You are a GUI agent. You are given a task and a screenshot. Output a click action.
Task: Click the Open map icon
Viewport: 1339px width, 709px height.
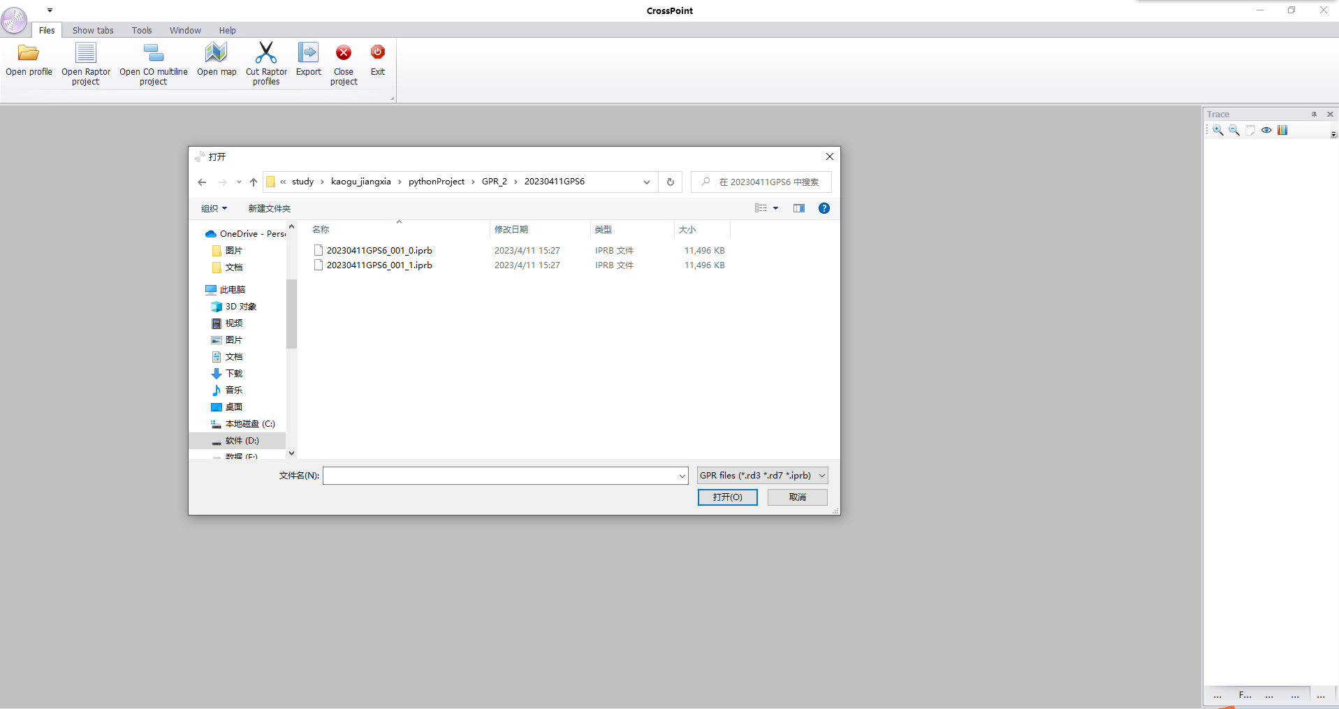tap(217, 53)
